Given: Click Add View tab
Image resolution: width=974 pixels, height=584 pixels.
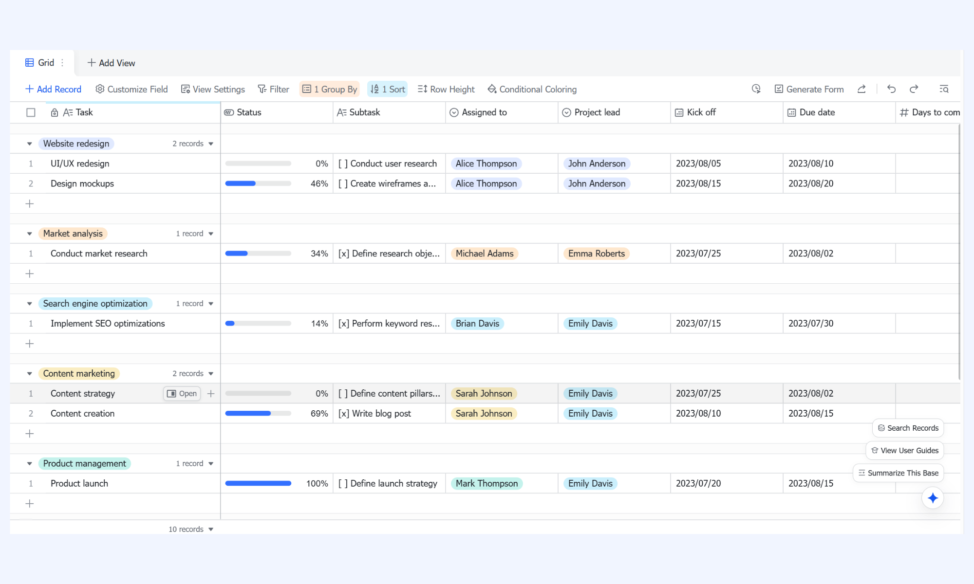Looking at the screenshot, I should 111,63.
